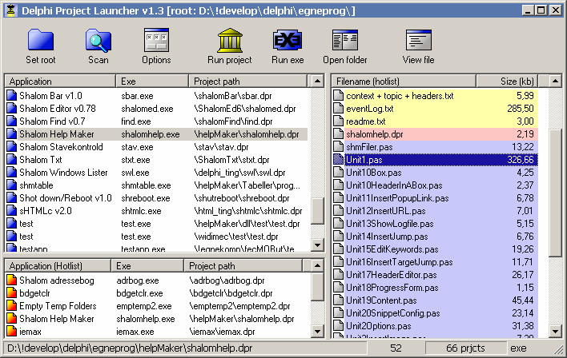Select Unit20SnippetConfig.pas

coord(436,313)
